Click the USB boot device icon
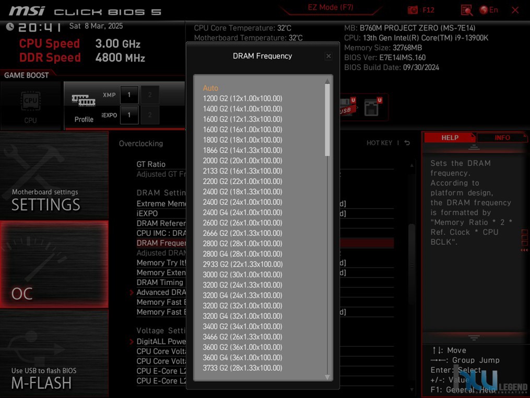530x398 pixels. click(x=348, y=107)
